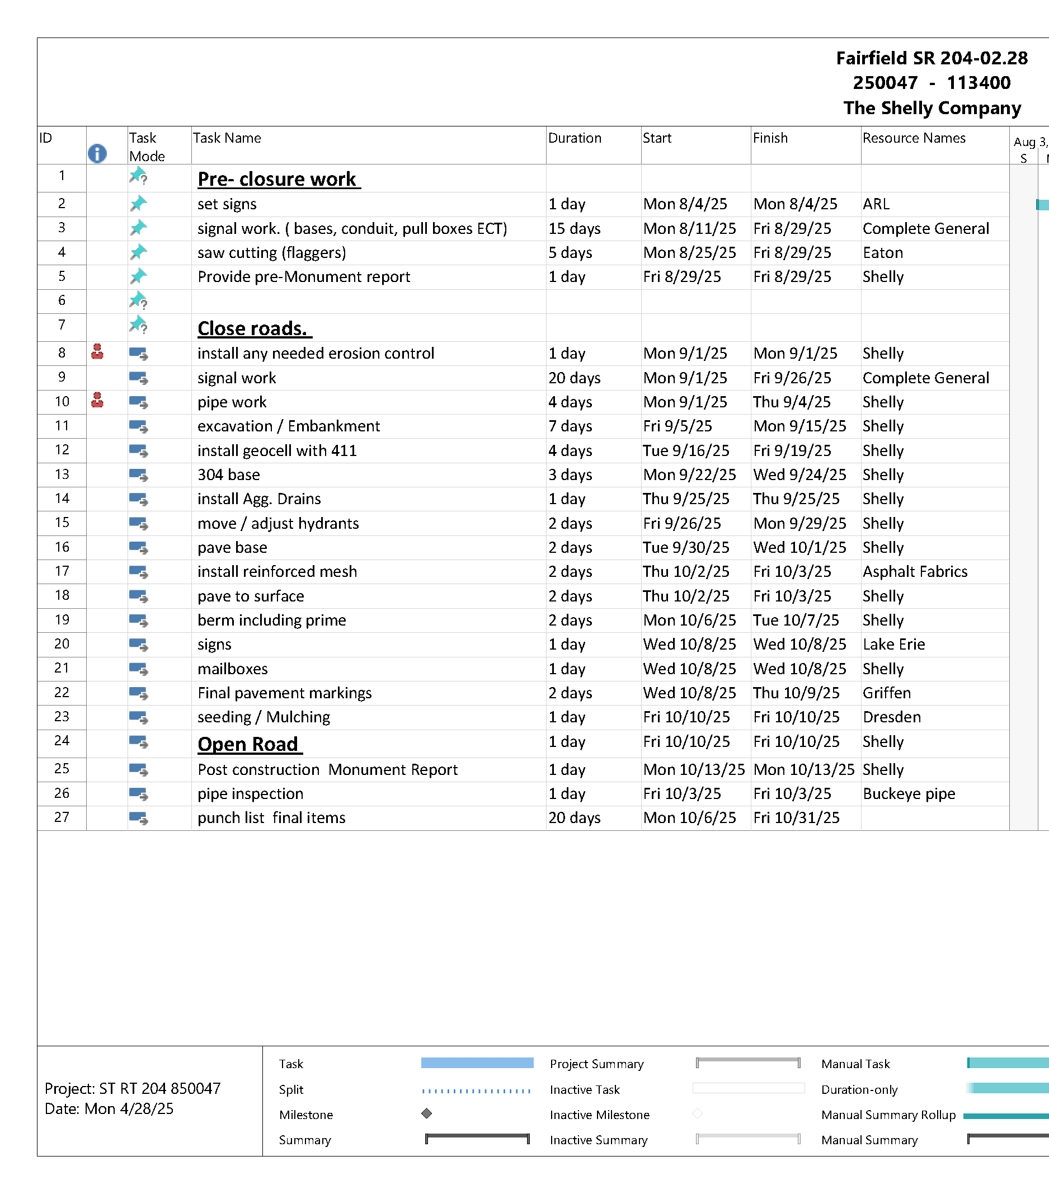
Task: Click the pin icon on the set signs row
Action: 138,204
